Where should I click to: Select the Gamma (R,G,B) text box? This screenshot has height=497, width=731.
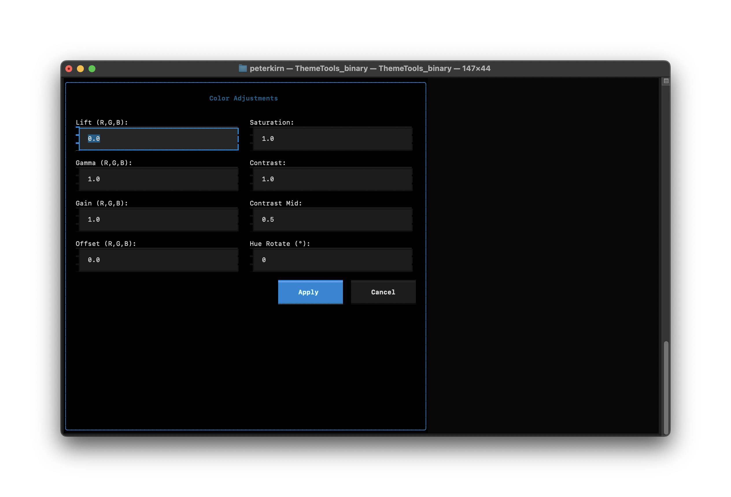(158, 179)
